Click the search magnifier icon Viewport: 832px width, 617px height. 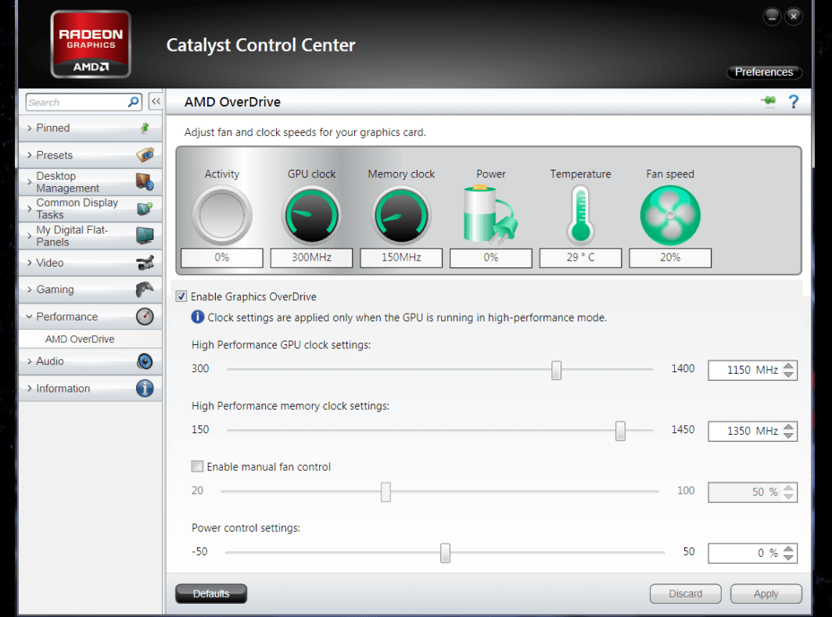[134, 102]
